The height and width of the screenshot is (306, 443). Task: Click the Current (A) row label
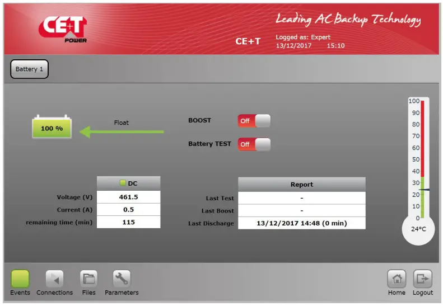coord(74,210)
